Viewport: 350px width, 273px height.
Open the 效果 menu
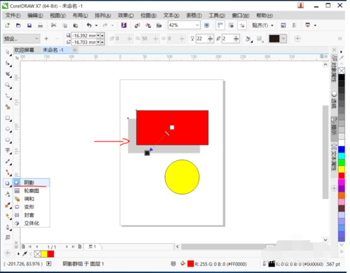point(126,15)
